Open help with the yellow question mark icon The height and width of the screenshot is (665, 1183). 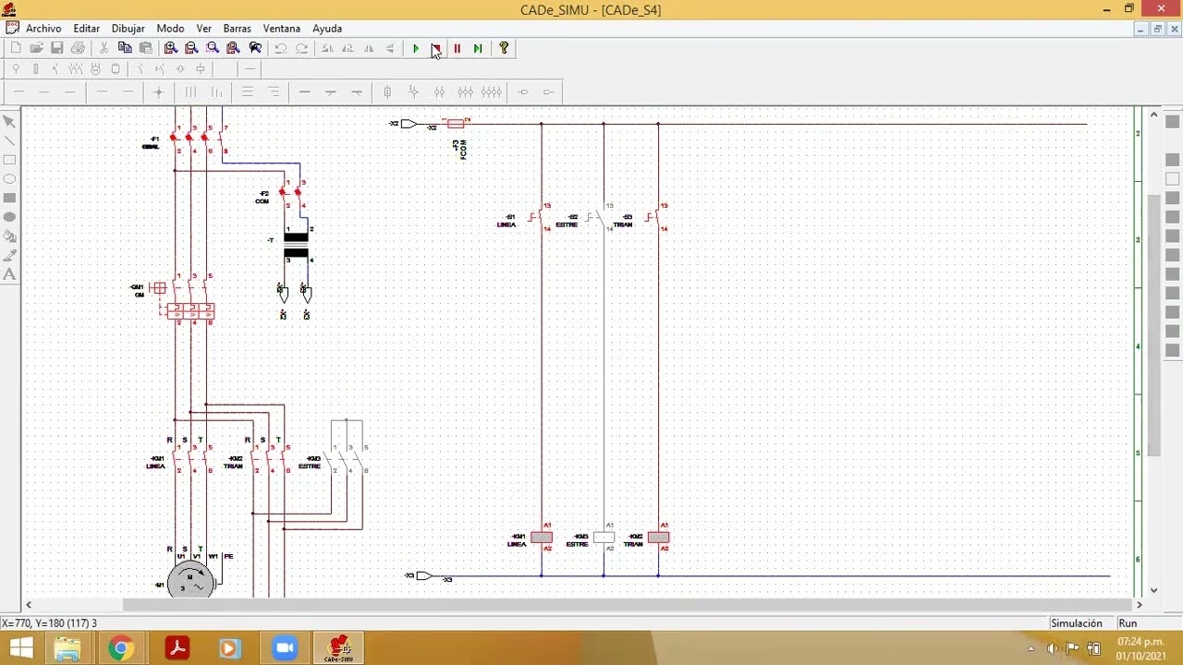pyautogui.click(x=504, y=48)
